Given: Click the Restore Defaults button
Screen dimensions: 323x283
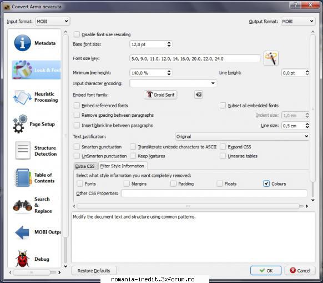Looking at the screenshot, I should coord(94,270).
